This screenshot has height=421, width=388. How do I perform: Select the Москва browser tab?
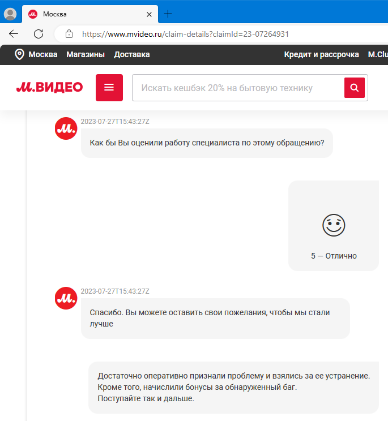pos(90,14)
